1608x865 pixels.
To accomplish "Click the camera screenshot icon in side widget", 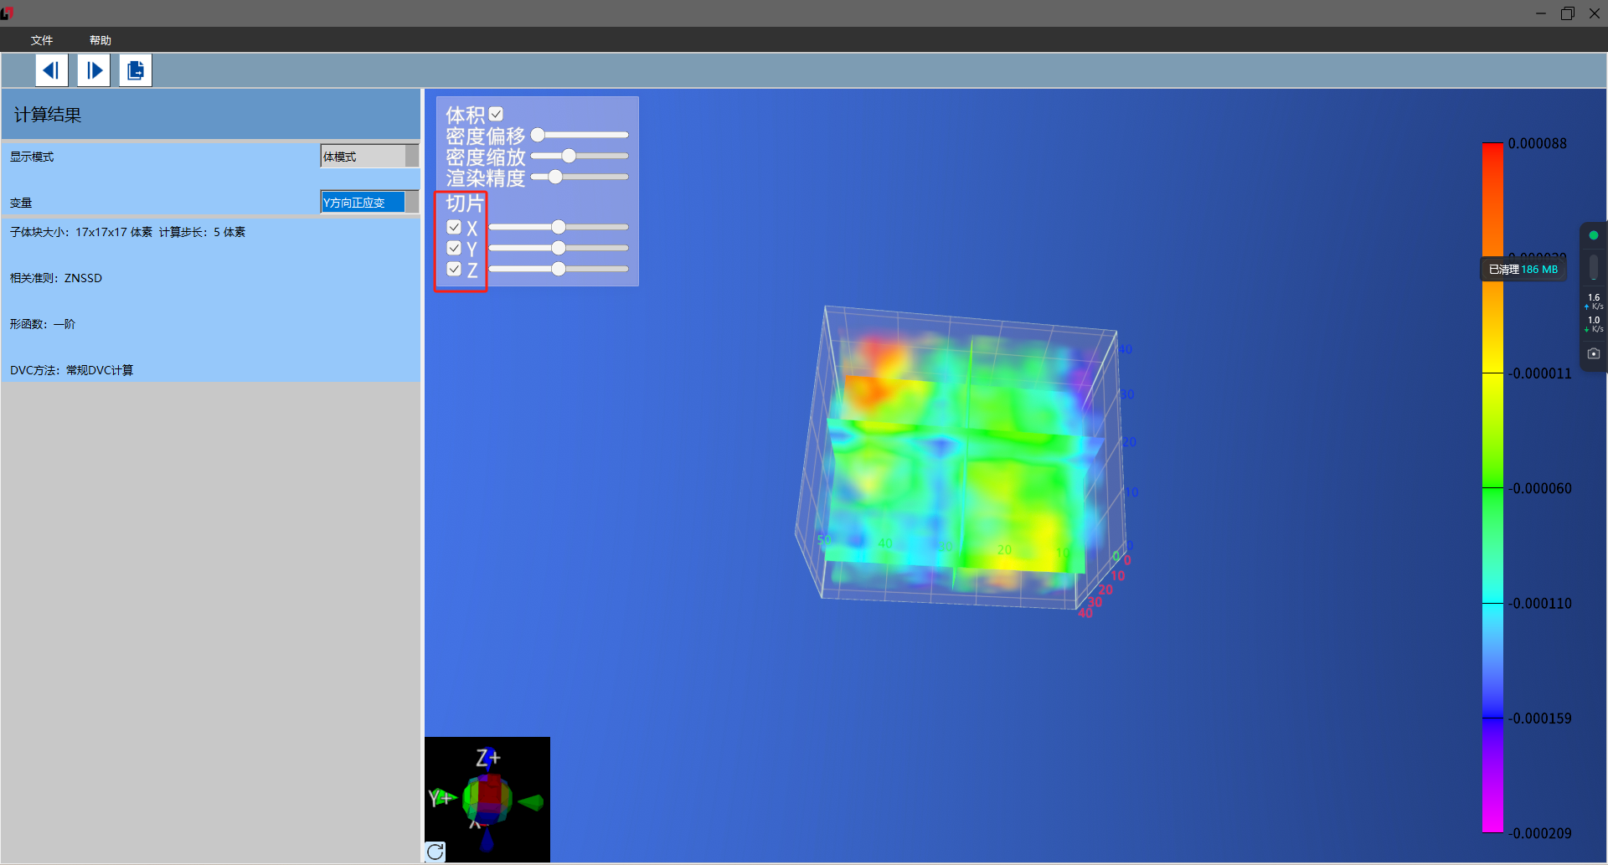I will (1593, 353).
